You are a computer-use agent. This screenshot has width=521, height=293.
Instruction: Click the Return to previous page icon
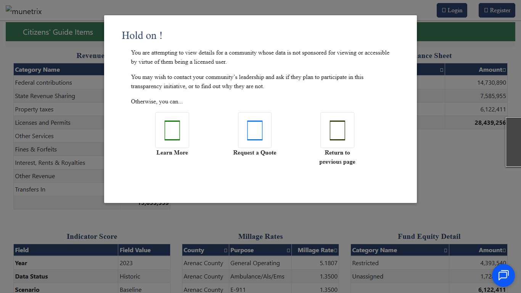click(x=337, y=130)
